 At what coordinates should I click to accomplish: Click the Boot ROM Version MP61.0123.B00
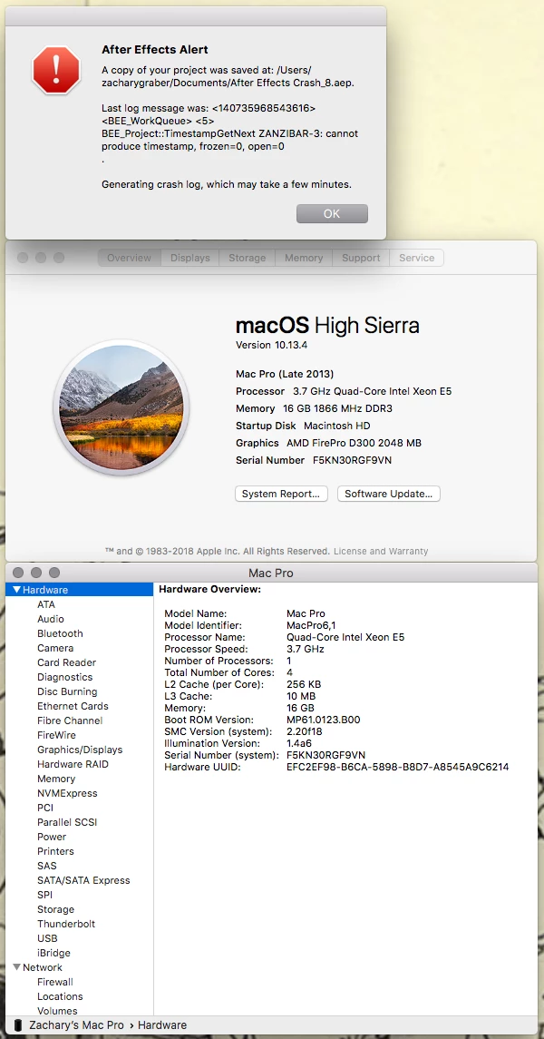tap(323, 720)
